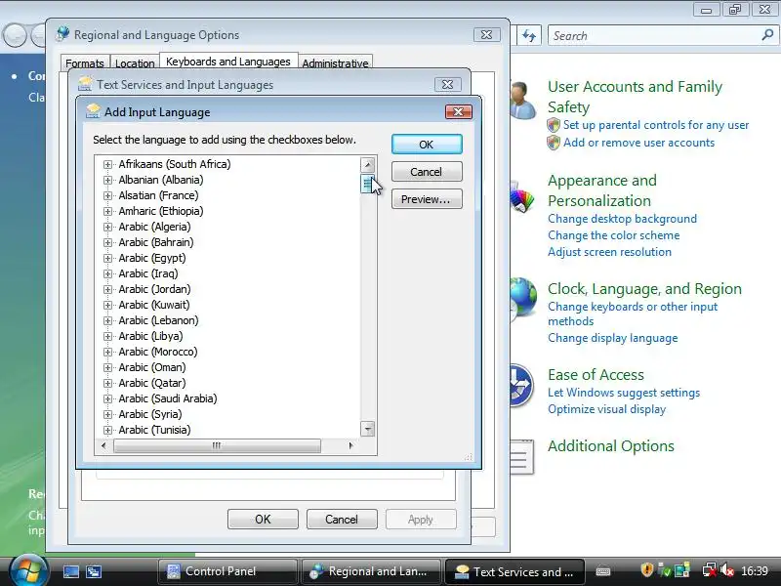
Task: Expand the Afrikaans (South Africa) language node
Action: 107,164
